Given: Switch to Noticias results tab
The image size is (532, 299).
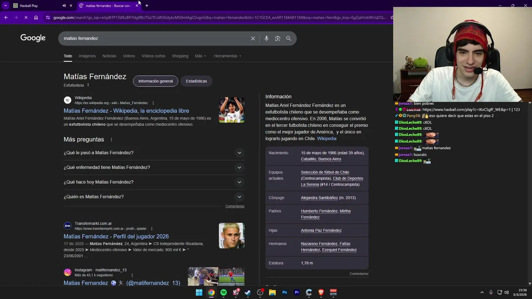Looking at the screenshot, I should click(109, 56).
